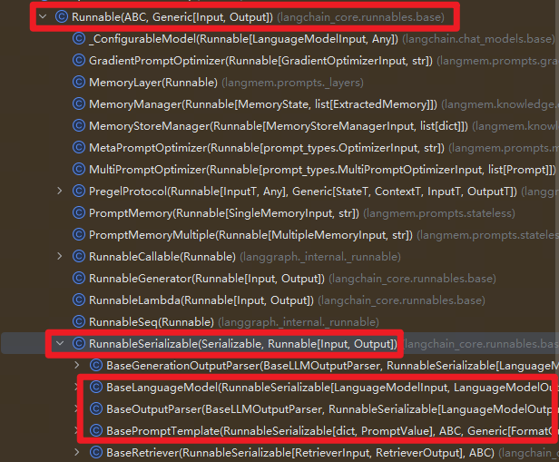
Task: Select the PromptMemoryMultiple class row
Action: tap(279, 234)
